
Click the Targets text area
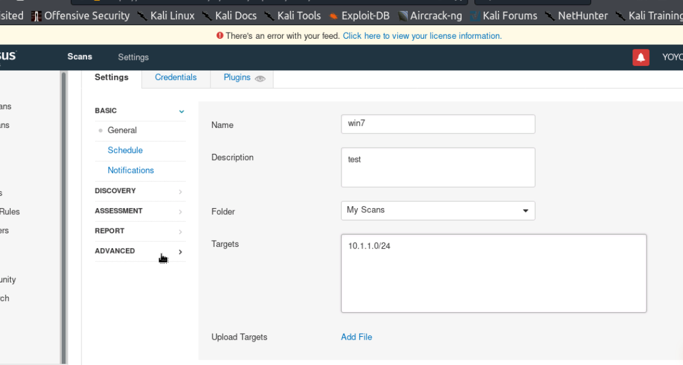coord(493,273)
